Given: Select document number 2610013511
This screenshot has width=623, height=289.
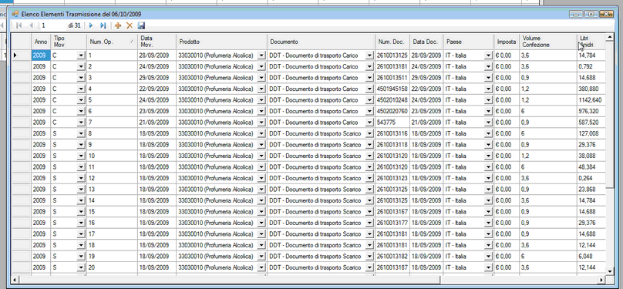Looking at the screenshot, I should coord(392,78).
